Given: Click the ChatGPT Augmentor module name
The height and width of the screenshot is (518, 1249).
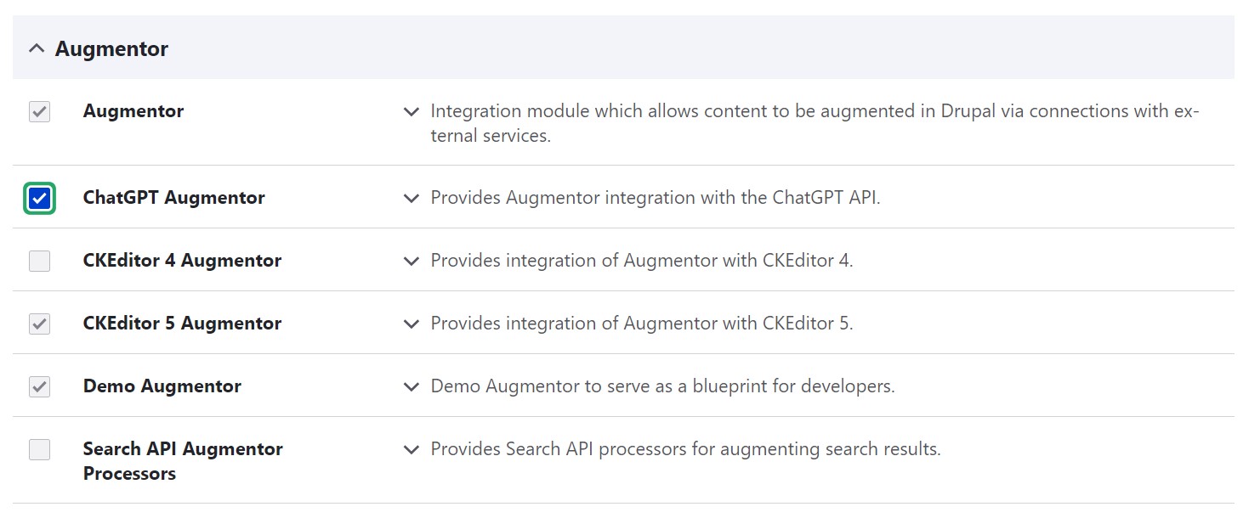Looking at the screenshot, I should (x=173, y=198).
